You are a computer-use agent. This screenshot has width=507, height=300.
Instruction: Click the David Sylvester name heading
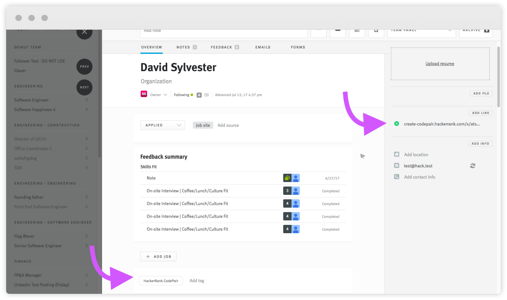pos(178,67)
